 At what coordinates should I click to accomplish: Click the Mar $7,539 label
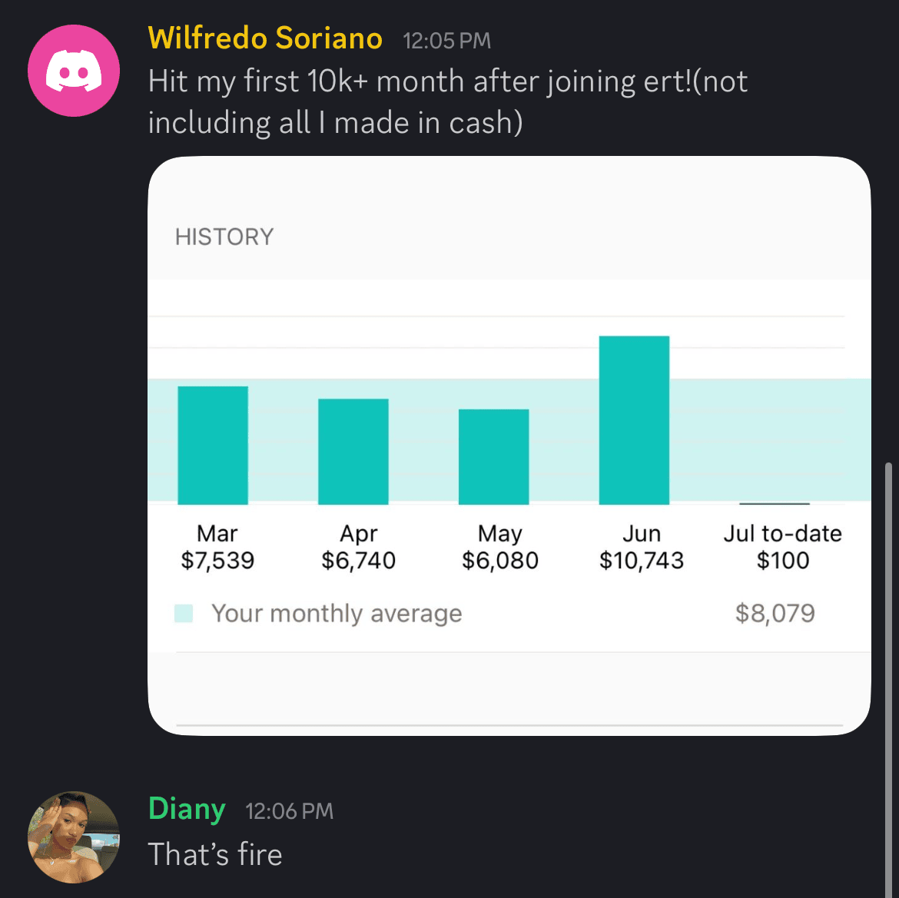[217, 547]
